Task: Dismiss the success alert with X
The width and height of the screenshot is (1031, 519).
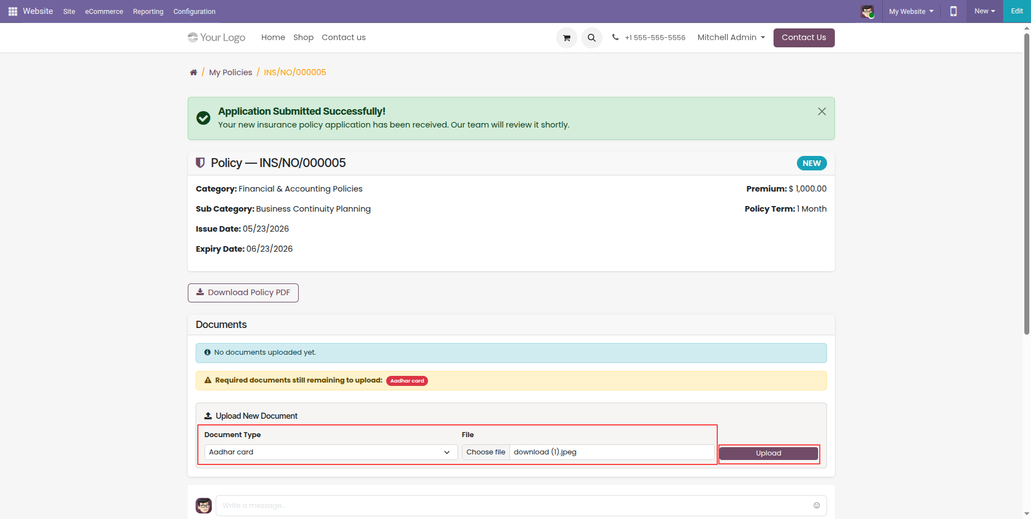Action: click(821, 111)
